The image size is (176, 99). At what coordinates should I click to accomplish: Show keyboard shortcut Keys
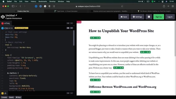(18, 97)
